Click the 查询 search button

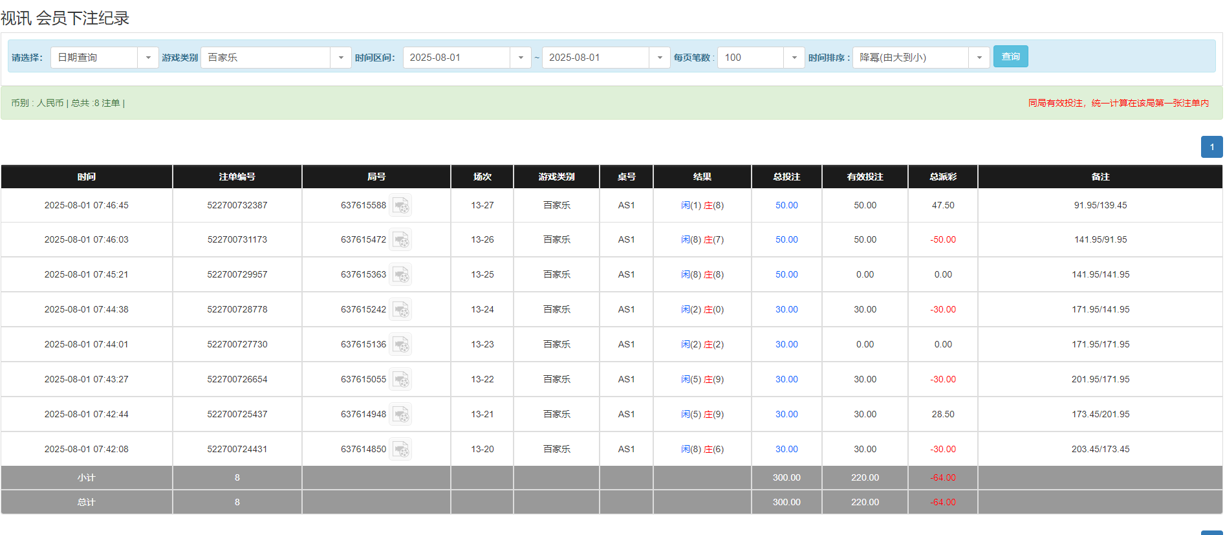pyautogui.click(x=1010, y=57)
